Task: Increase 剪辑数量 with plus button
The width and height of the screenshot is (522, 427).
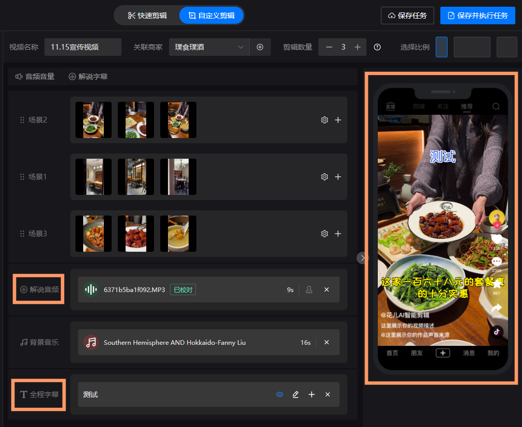Action: 358,47
